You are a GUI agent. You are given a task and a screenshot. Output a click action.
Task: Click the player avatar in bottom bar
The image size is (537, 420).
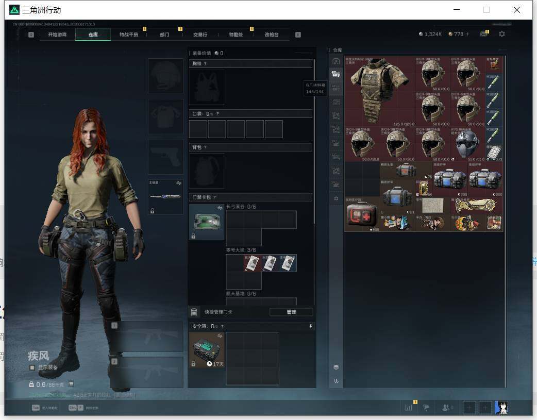(501, 408)
